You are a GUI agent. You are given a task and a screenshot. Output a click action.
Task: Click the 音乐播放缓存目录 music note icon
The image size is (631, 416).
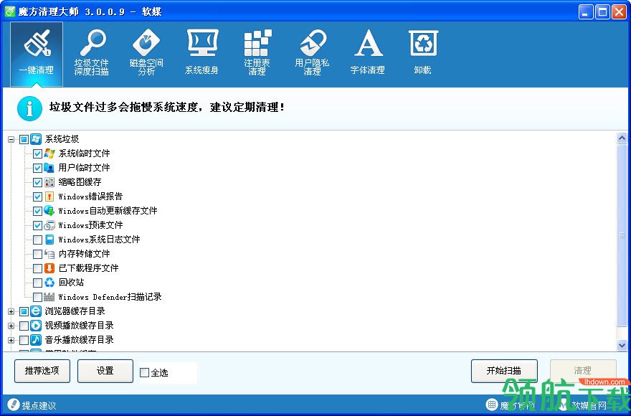pyautogui.click(x=36, y=340)
